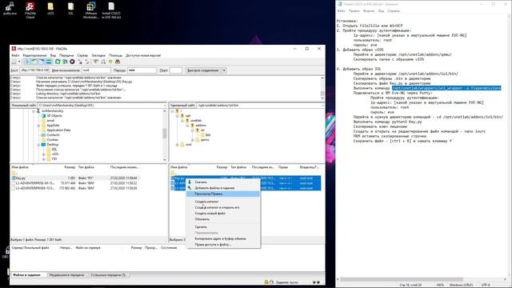This screenshot has width=512, height=288.
Task: Open the Вид menu in FileZilla
Action: (53, 55)
